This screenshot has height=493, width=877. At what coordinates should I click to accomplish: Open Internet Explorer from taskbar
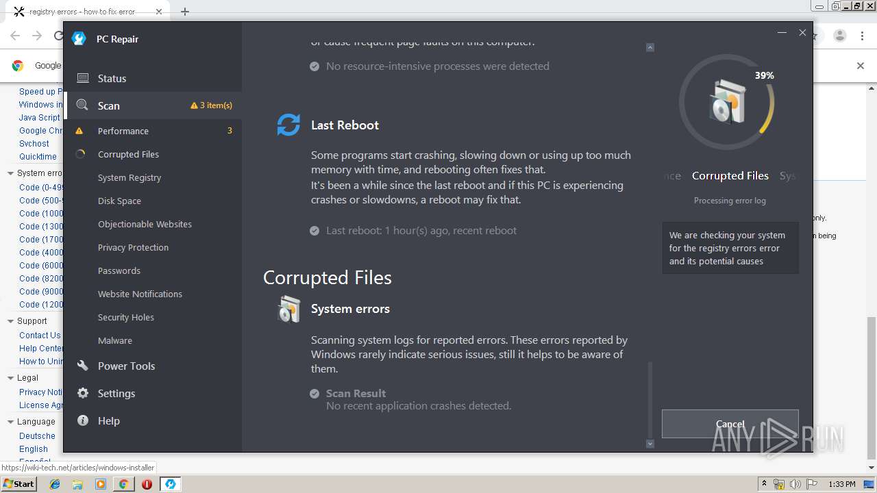55,484
